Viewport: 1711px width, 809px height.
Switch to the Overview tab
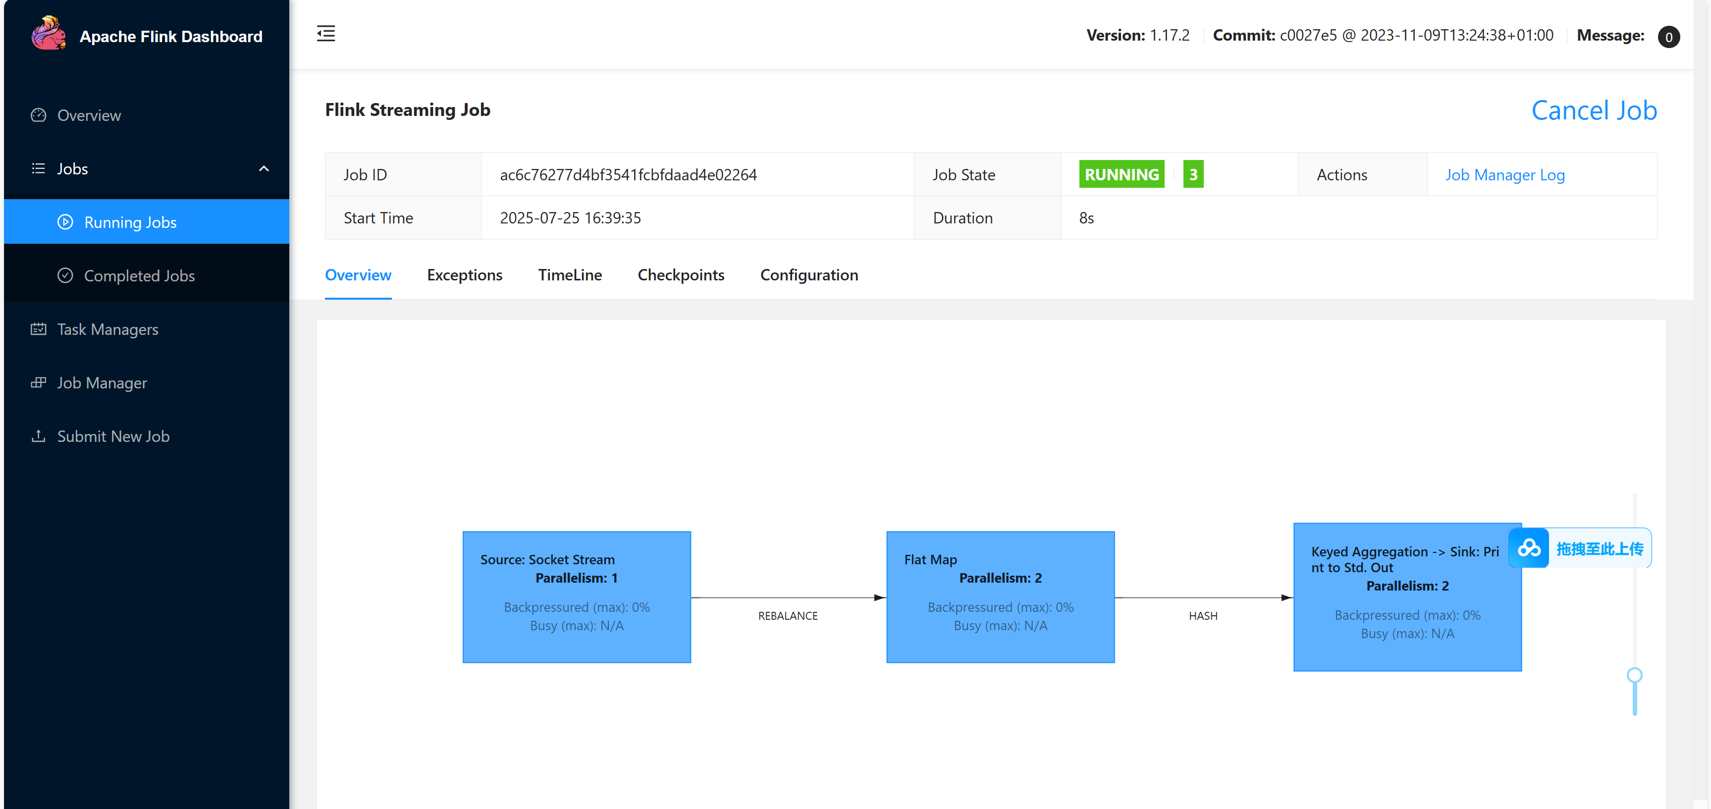[358, 275]
